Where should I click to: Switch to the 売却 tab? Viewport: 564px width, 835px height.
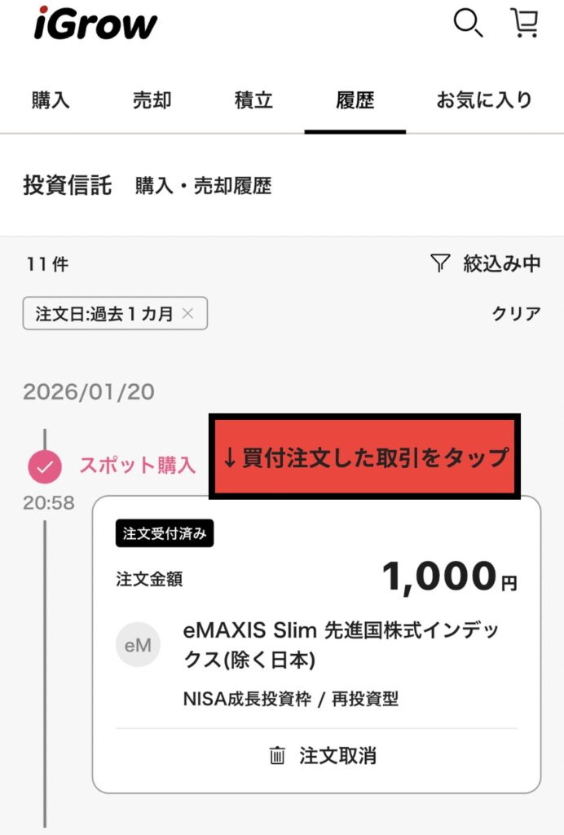pos(152,100)
